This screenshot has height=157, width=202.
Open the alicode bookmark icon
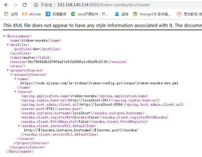pyautogui.click(x=24, y=14)
